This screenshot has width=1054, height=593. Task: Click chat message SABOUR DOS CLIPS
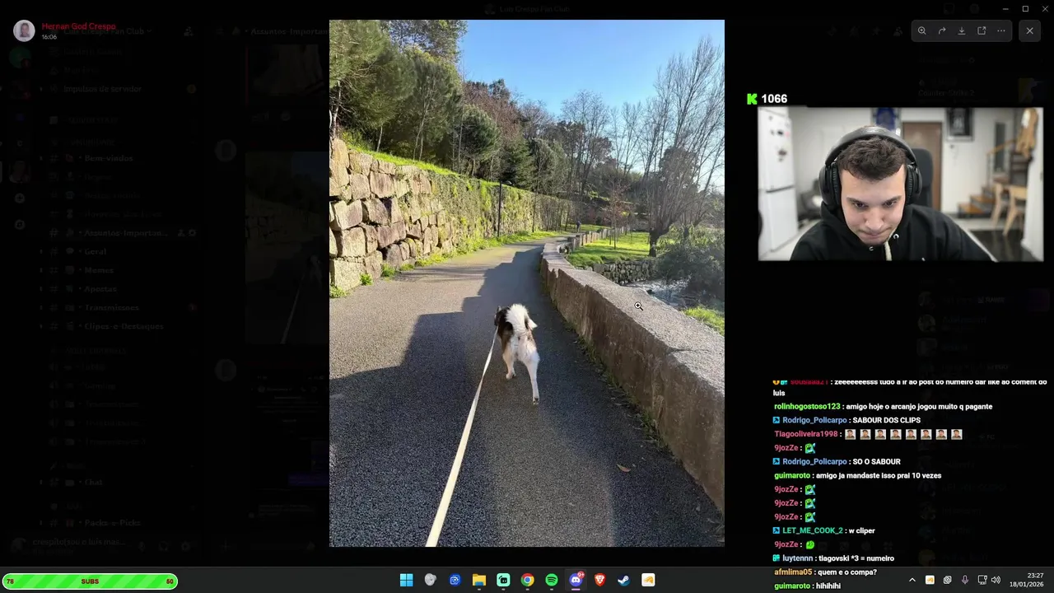click(886, 420)
